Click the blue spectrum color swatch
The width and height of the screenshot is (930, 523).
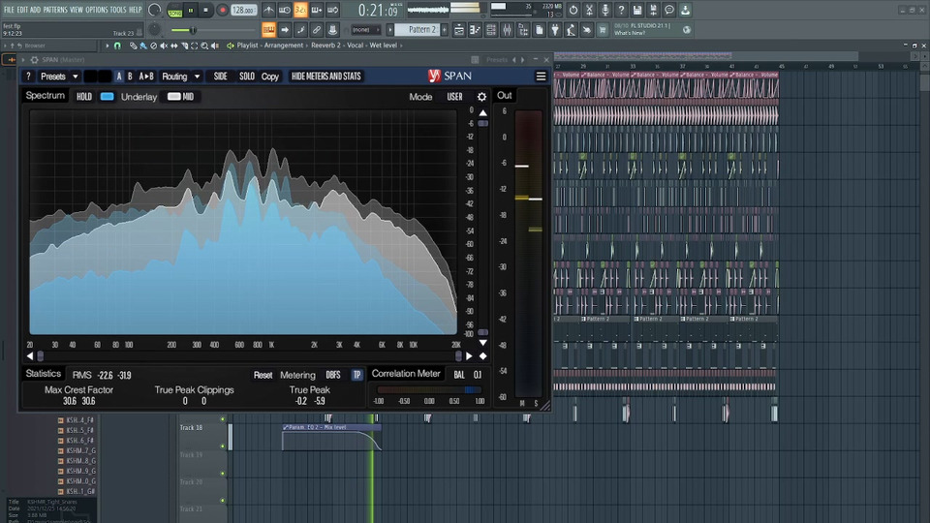(107, 96)
